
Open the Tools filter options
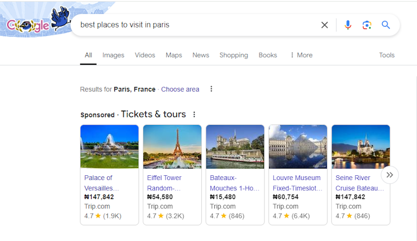(x=386, y=55)
